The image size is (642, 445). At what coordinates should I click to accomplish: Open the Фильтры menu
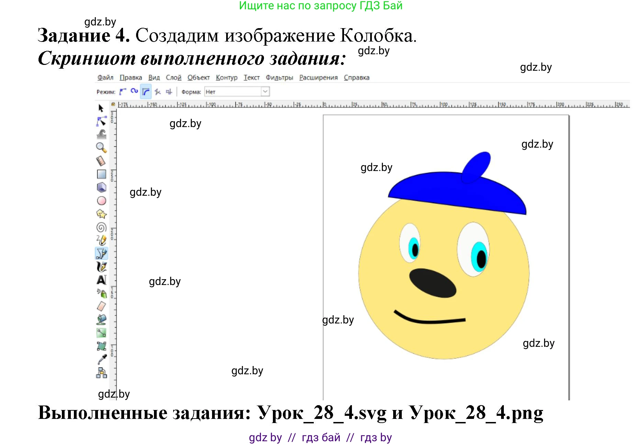[x=279, y=77]
